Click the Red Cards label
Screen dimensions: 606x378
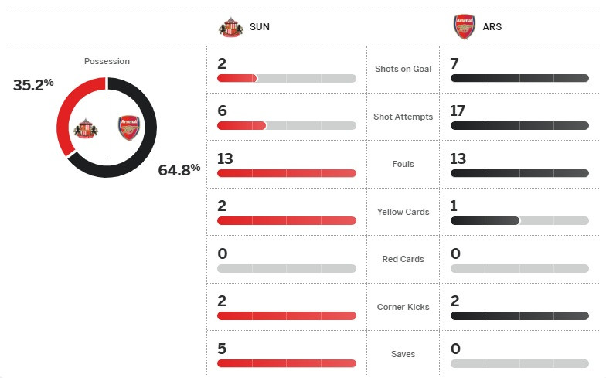coord(403,259)
